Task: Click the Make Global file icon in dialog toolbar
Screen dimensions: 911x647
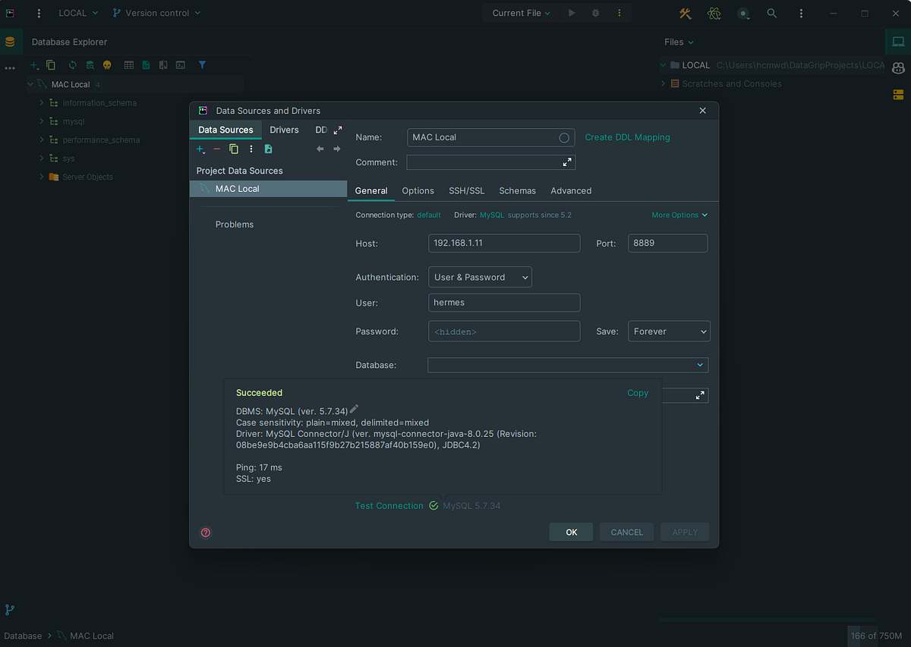Action: [x=268, y=149]
